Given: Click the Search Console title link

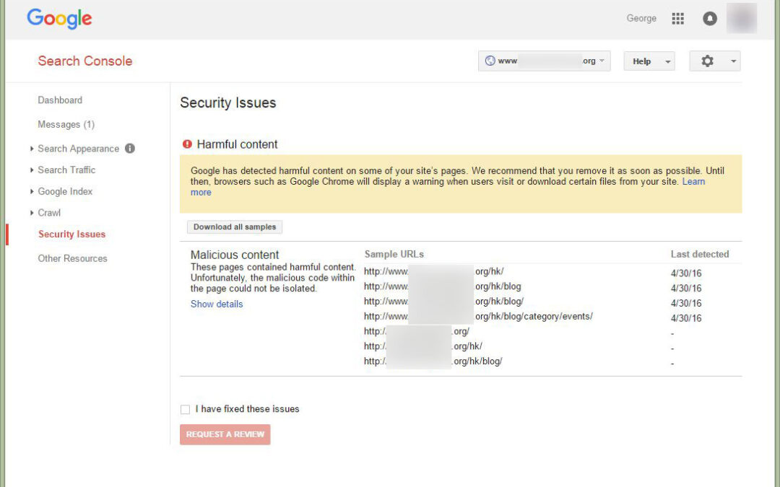Looking at the screenshot, I should [x=85, y=61].
